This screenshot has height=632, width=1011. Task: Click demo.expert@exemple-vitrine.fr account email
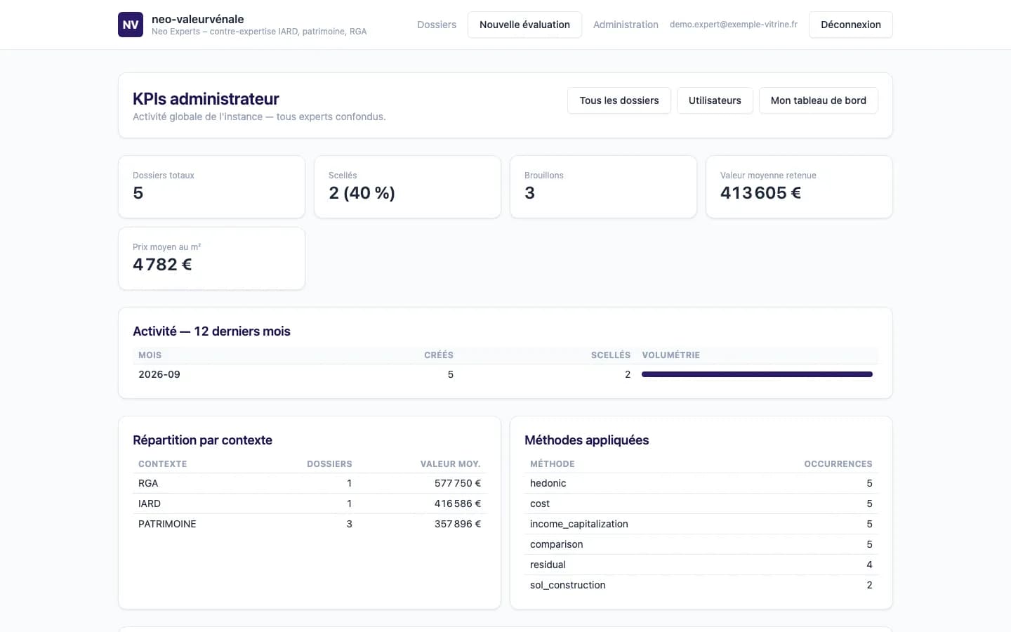tap(734, 25)
